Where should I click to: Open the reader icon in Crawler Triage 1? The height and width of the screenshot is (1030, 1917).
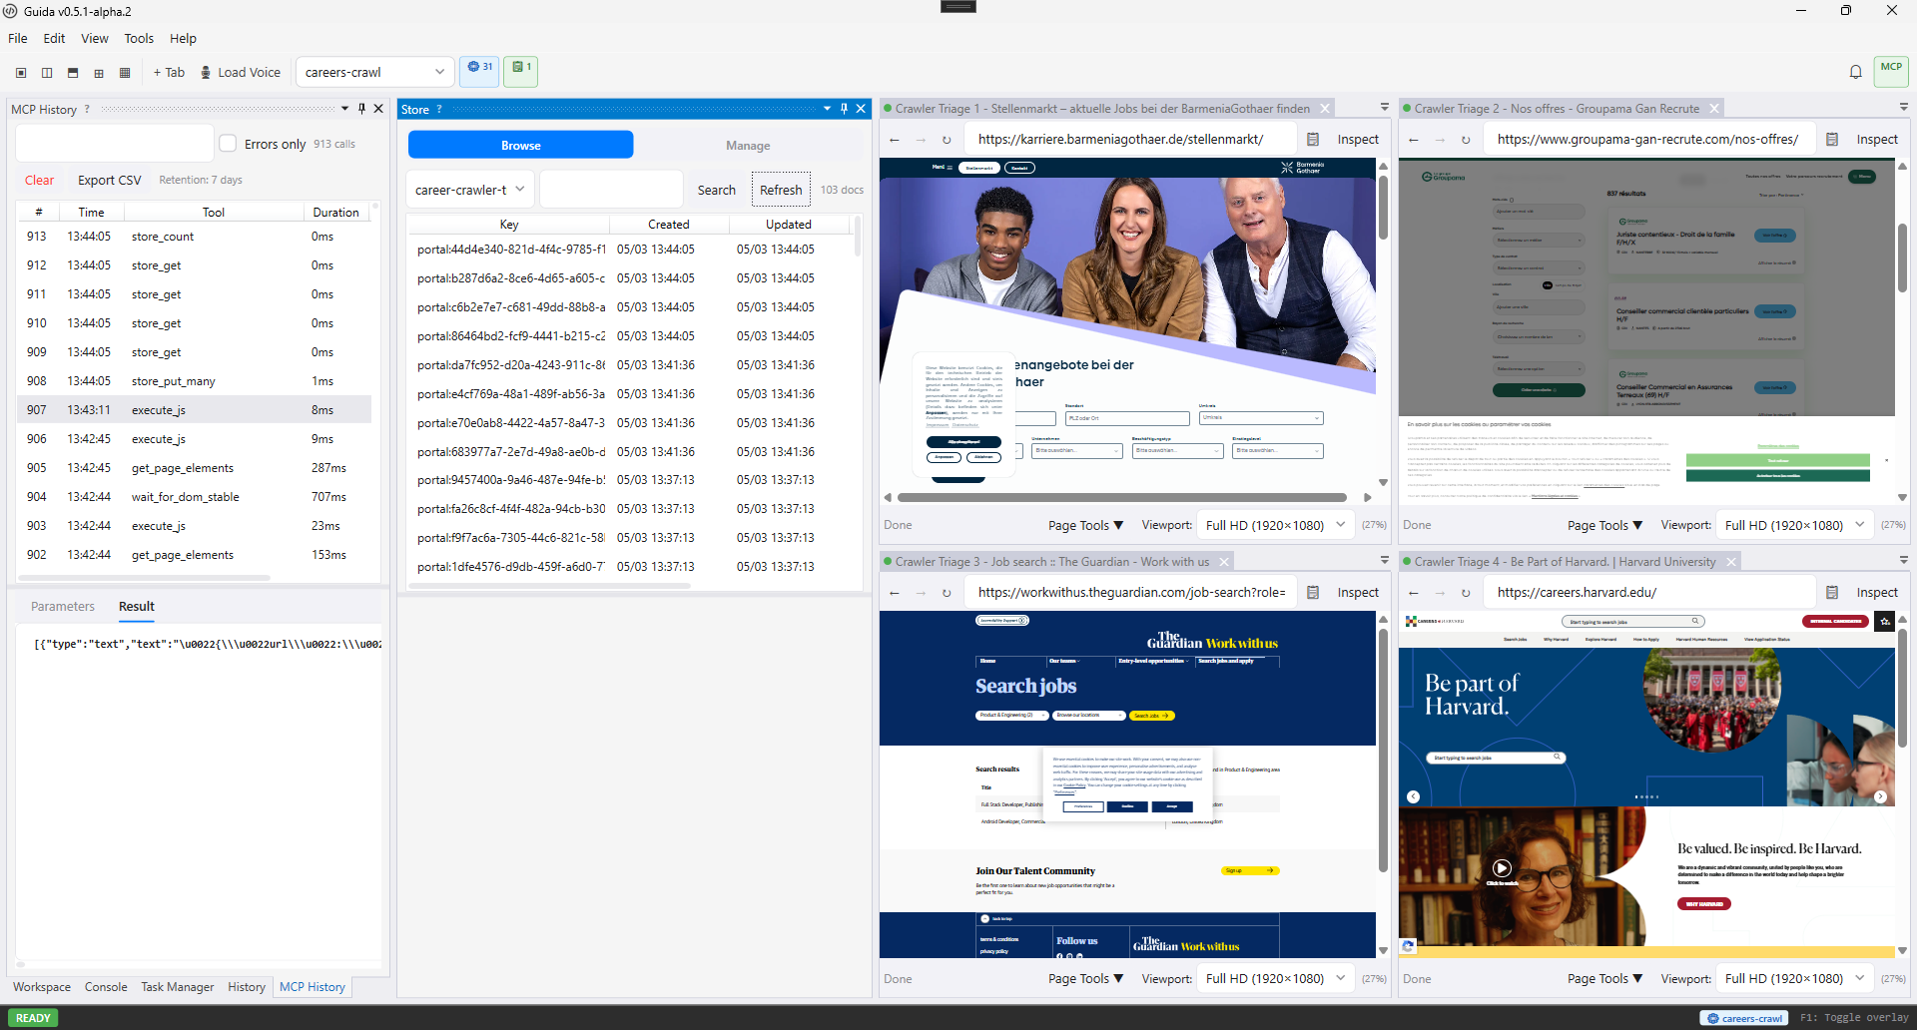point(1313,140)
